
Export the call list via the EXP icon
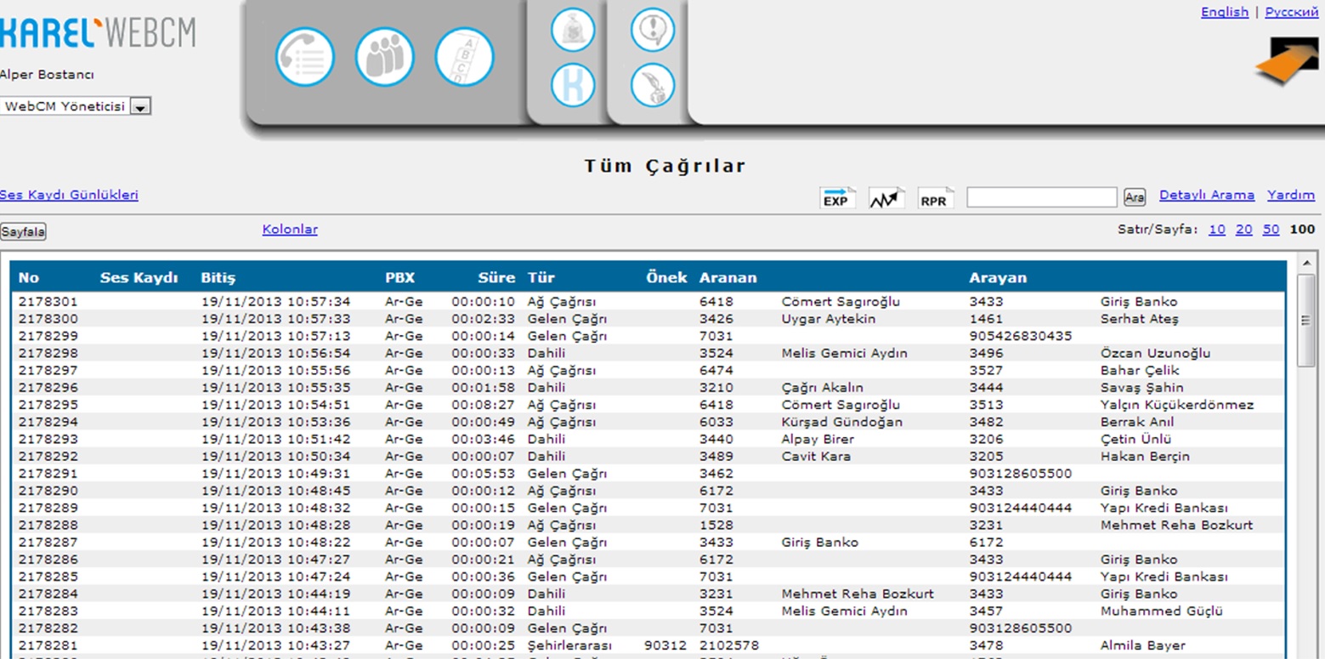[837, 196]
